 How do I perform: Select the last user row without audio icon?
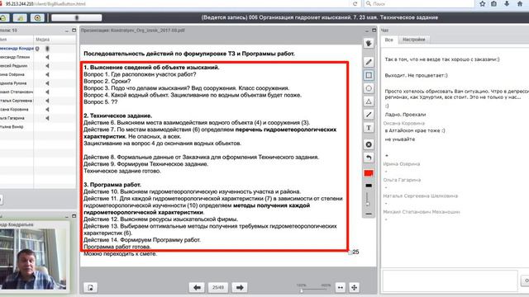coord(38,127)
